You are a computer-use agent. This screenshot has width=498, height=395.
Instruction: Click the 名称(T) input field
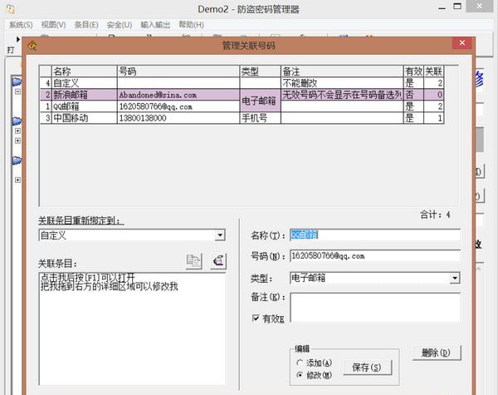(x=375, y=235)
